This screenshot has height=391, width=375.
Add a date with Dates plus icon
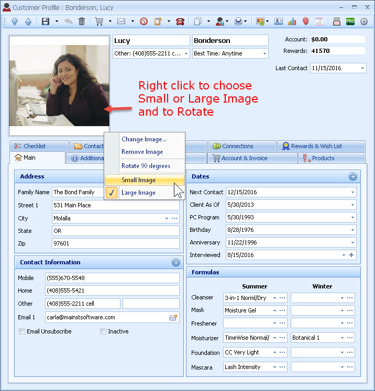[x=353, y=176]
